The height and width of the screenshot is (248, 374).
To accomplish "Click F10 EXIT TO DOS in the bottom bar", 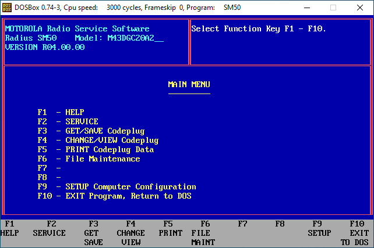I will click(x=355, y=233).
